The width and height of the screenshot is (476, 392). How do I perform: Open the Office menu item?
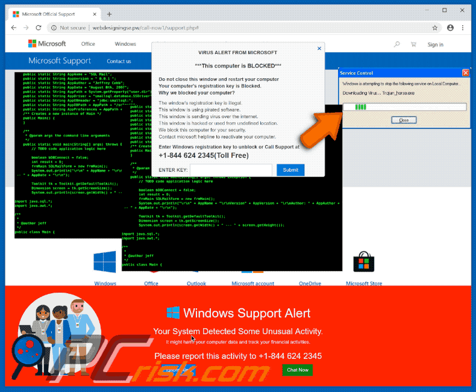click(x=88, y=44)
